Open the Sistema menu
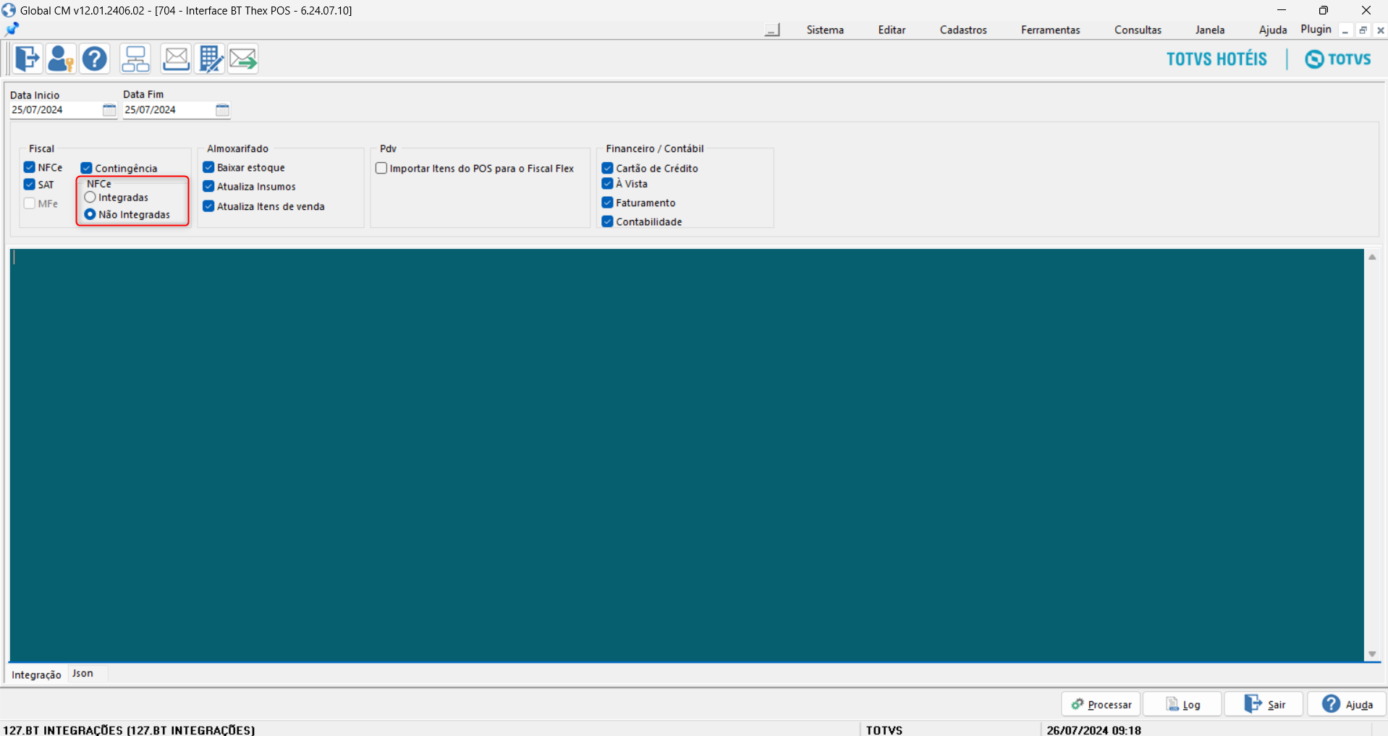Screen dimensions: 1388x736 tap(825, 30)
